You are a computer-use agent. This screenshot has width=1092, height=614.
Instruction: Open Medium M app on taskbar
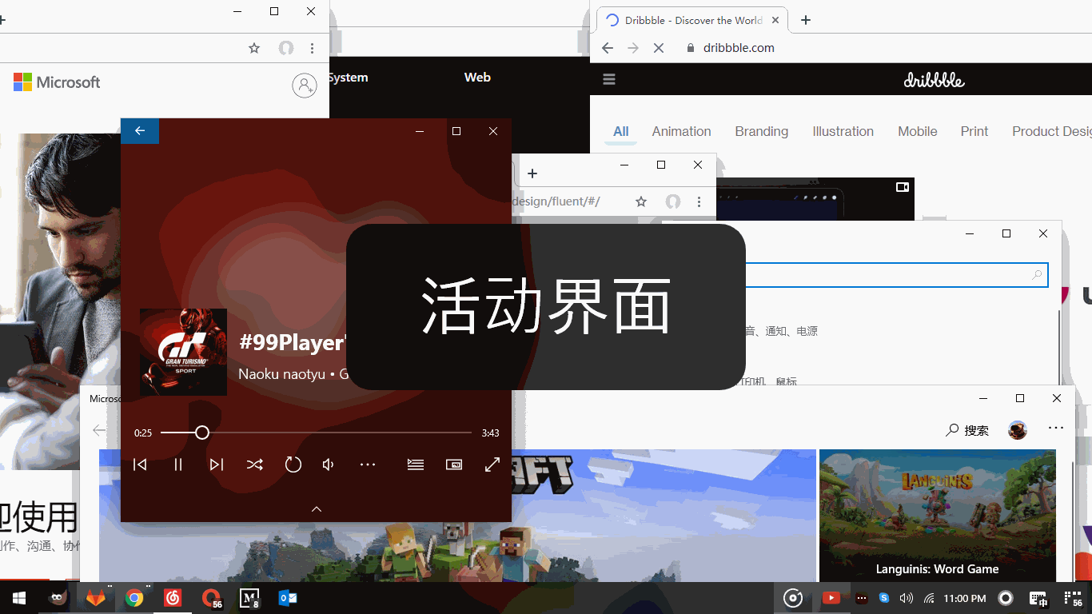click(249, 598)
